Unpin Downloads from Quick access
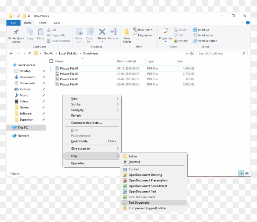This screenshot has width=257, height=222. 43,77
